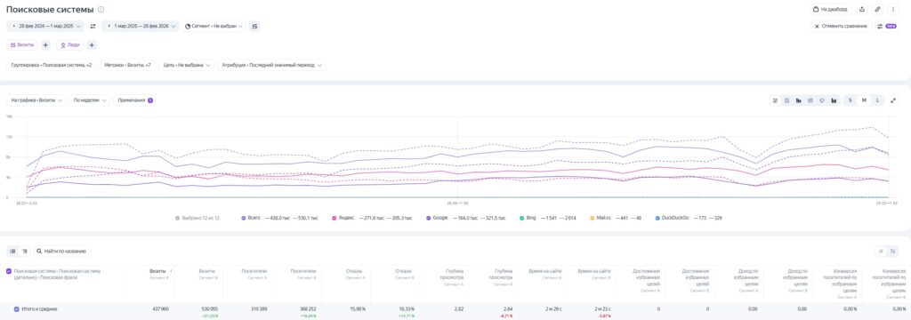Add condition with plus next to Визиты

click(x=46, y=44)
